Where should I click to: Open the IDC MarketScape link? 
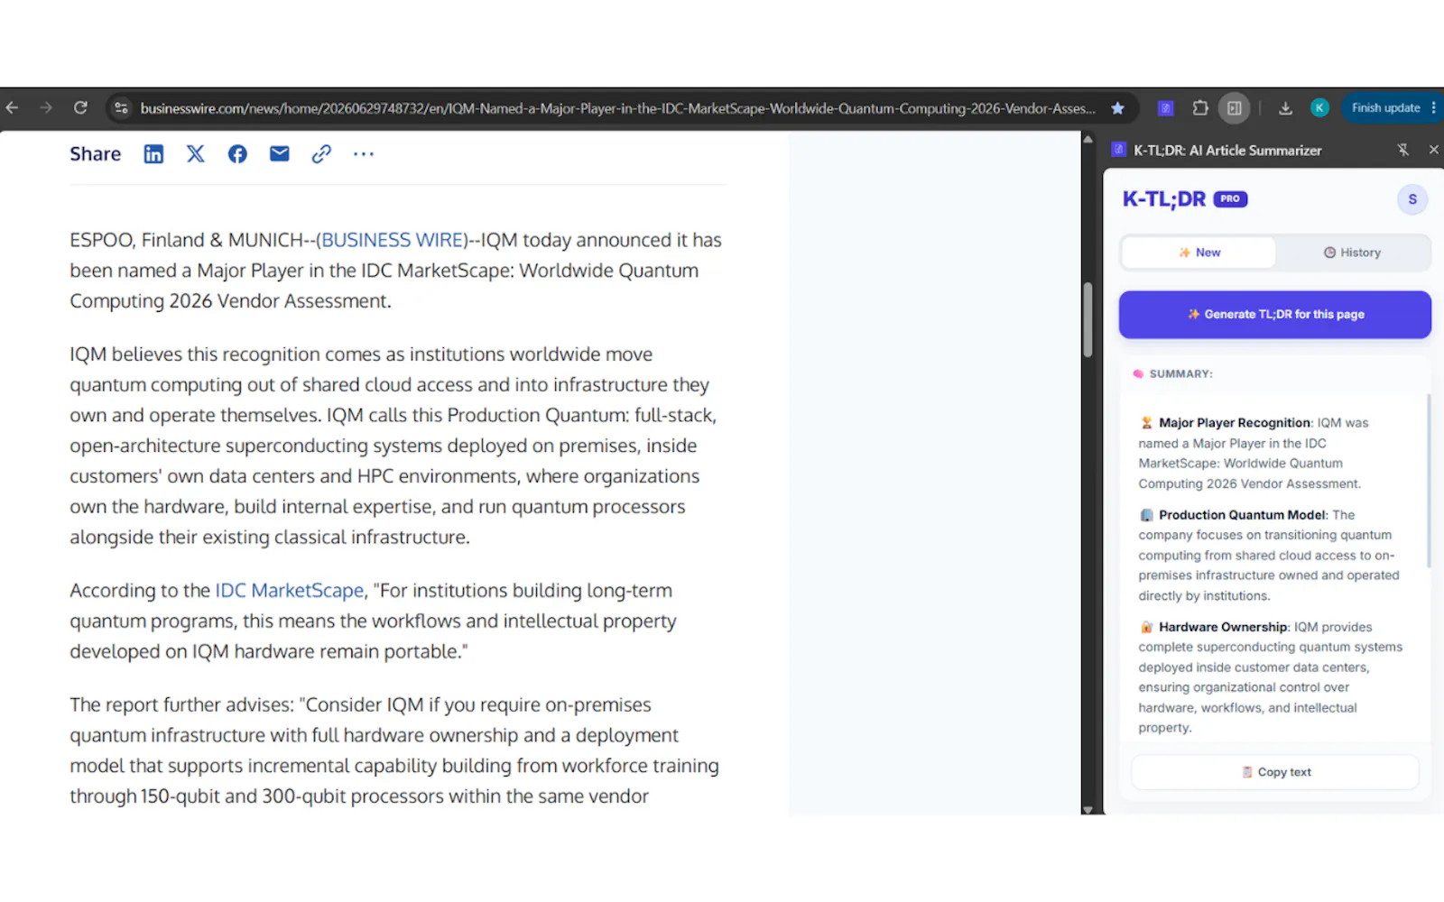pyautogui.click(x=290, y=591)
